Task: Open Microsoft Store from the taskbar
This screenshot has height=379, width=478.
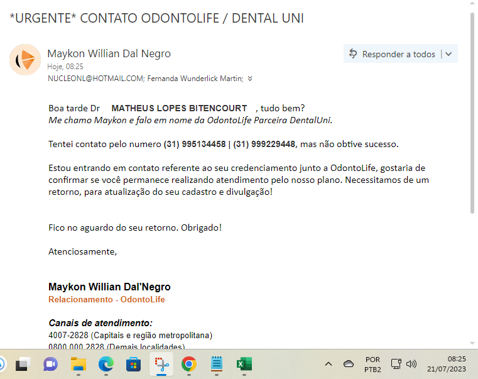Action: click(x=134, y=364)
